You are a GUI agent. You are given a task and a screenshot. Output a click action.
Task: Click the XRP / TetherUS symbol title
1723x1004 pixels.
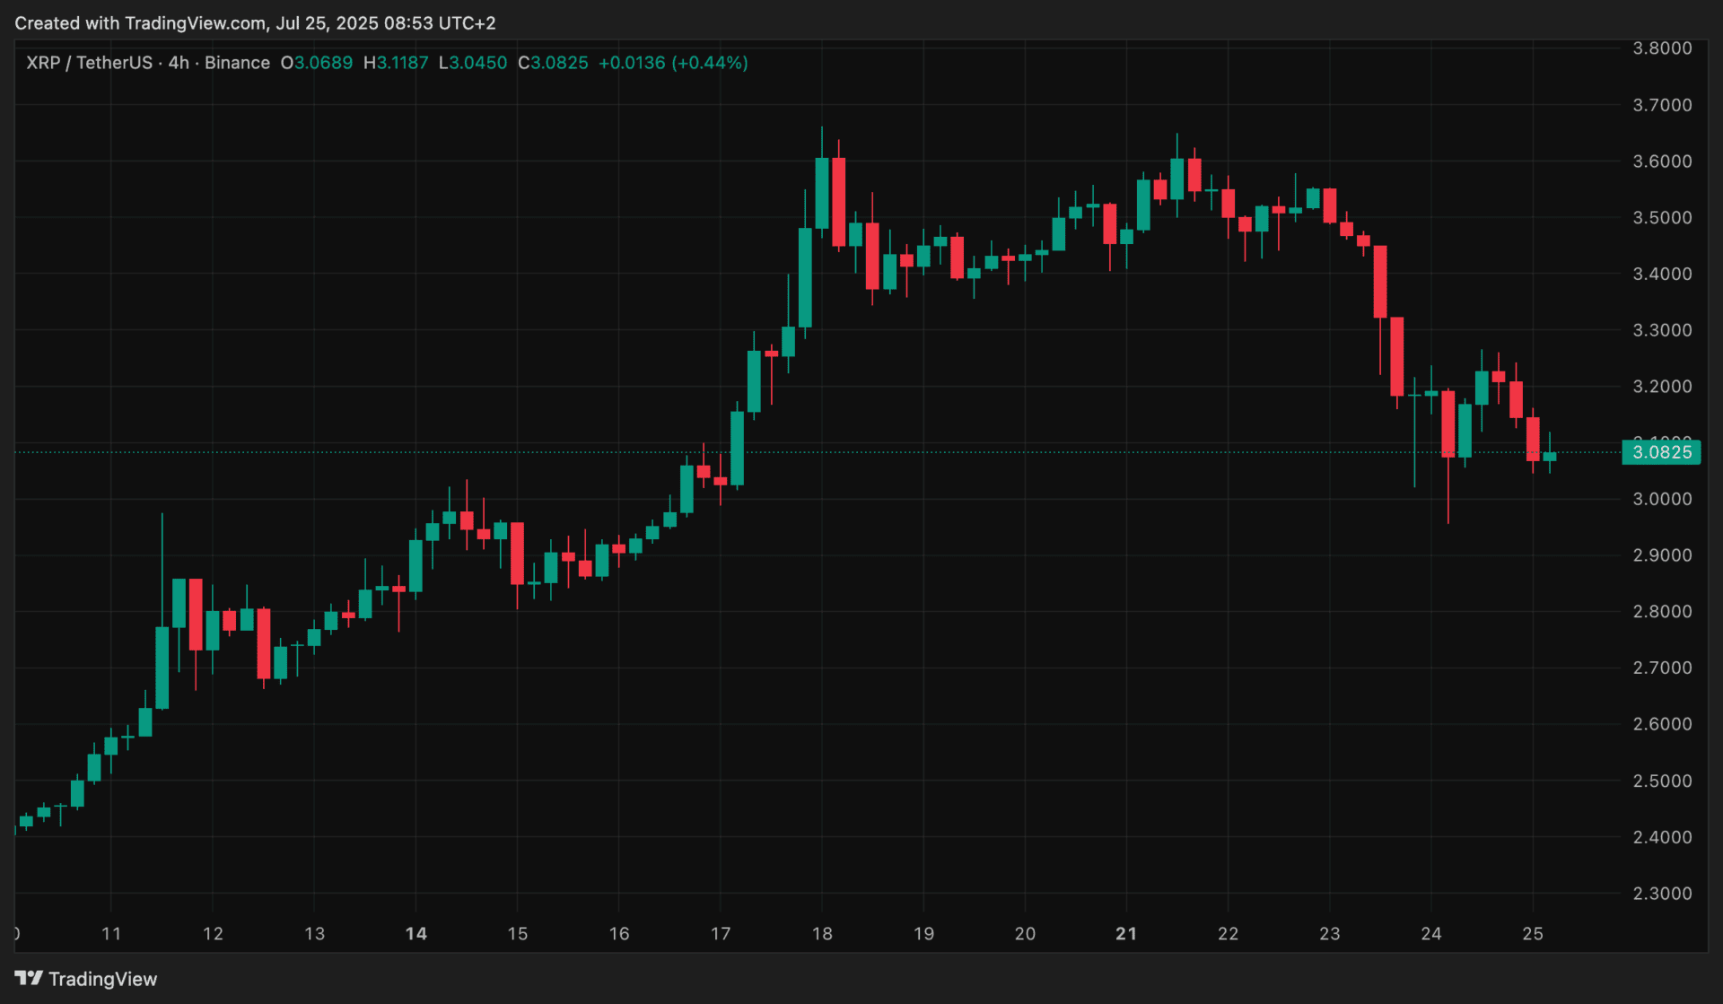pyautogui.click(x=89, y=63)
